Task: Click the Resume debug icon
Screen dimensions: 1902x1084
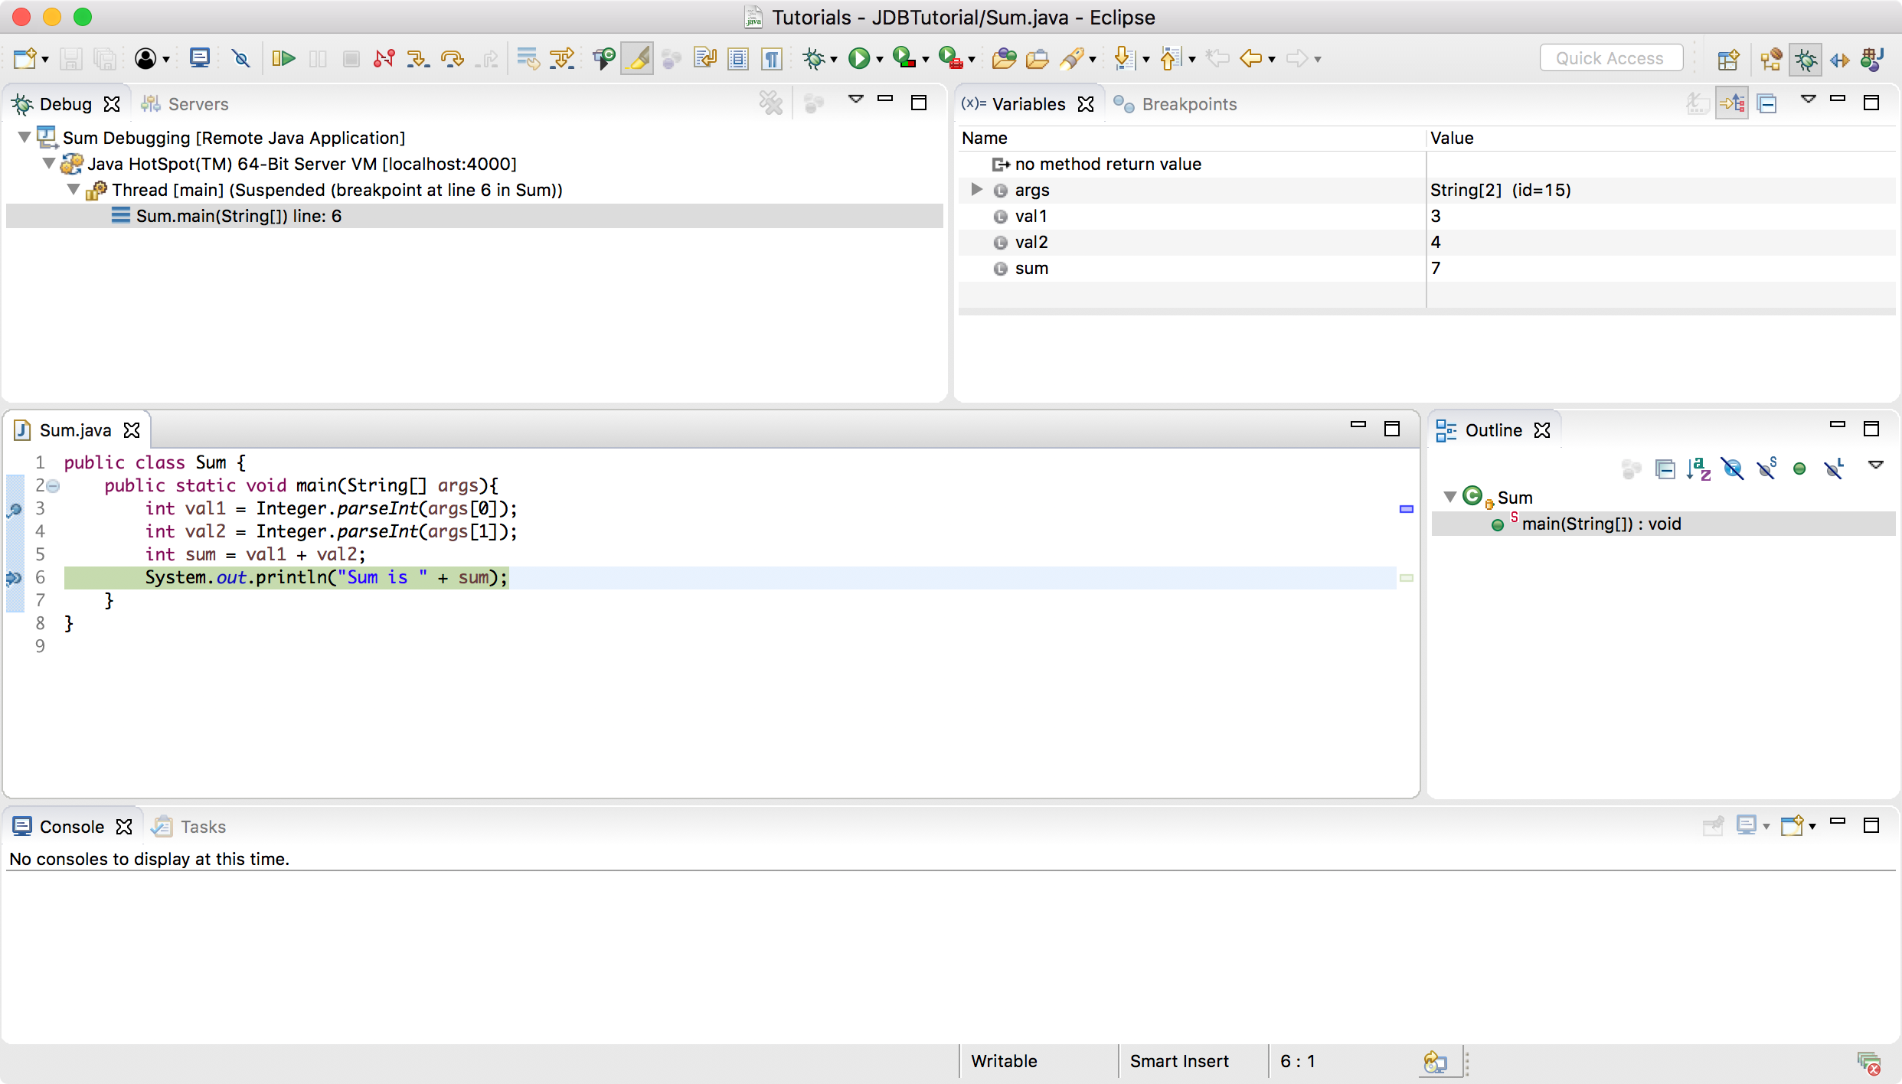Action: tap(283, 58)
